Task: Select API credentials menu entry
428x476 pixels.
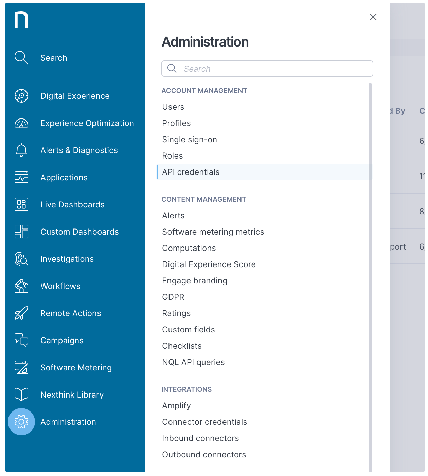Action: (x=191, y=172)
